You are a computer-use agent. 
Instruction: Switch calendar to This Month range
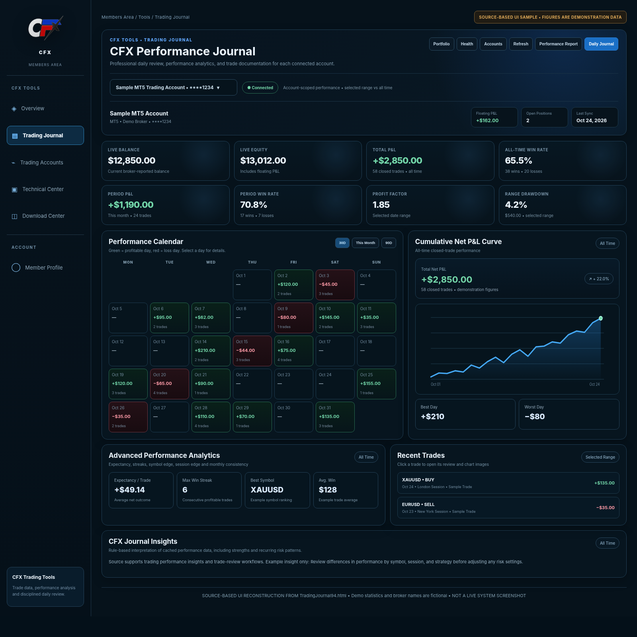tap(365, 243)
